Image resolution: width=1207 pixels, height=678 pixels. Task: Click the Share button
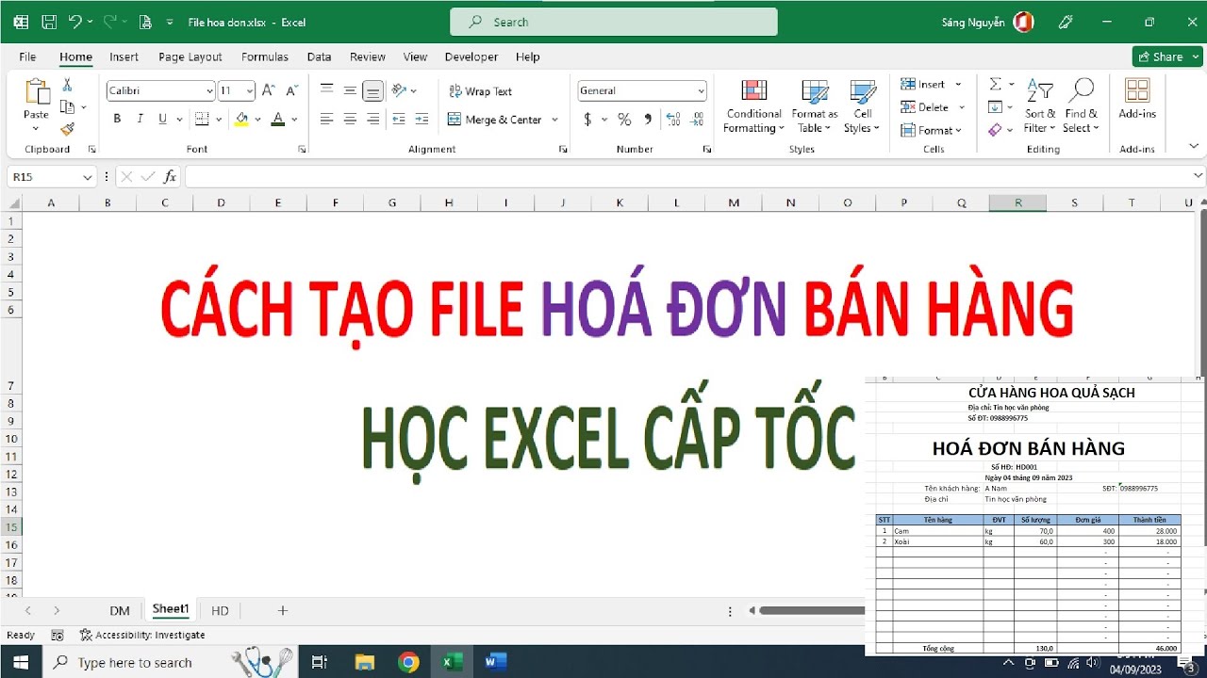[1167, 56]
